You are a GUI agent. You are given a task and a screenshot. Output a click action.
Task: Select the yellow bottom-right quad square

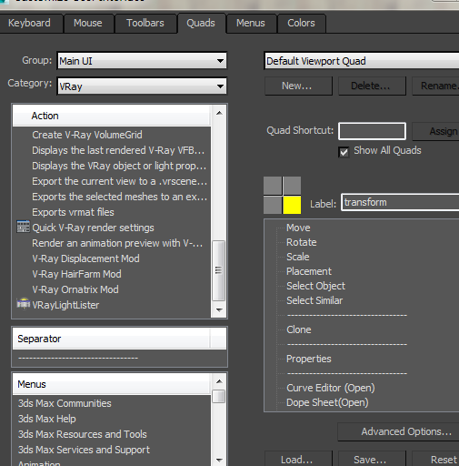(x=292, y=205)
